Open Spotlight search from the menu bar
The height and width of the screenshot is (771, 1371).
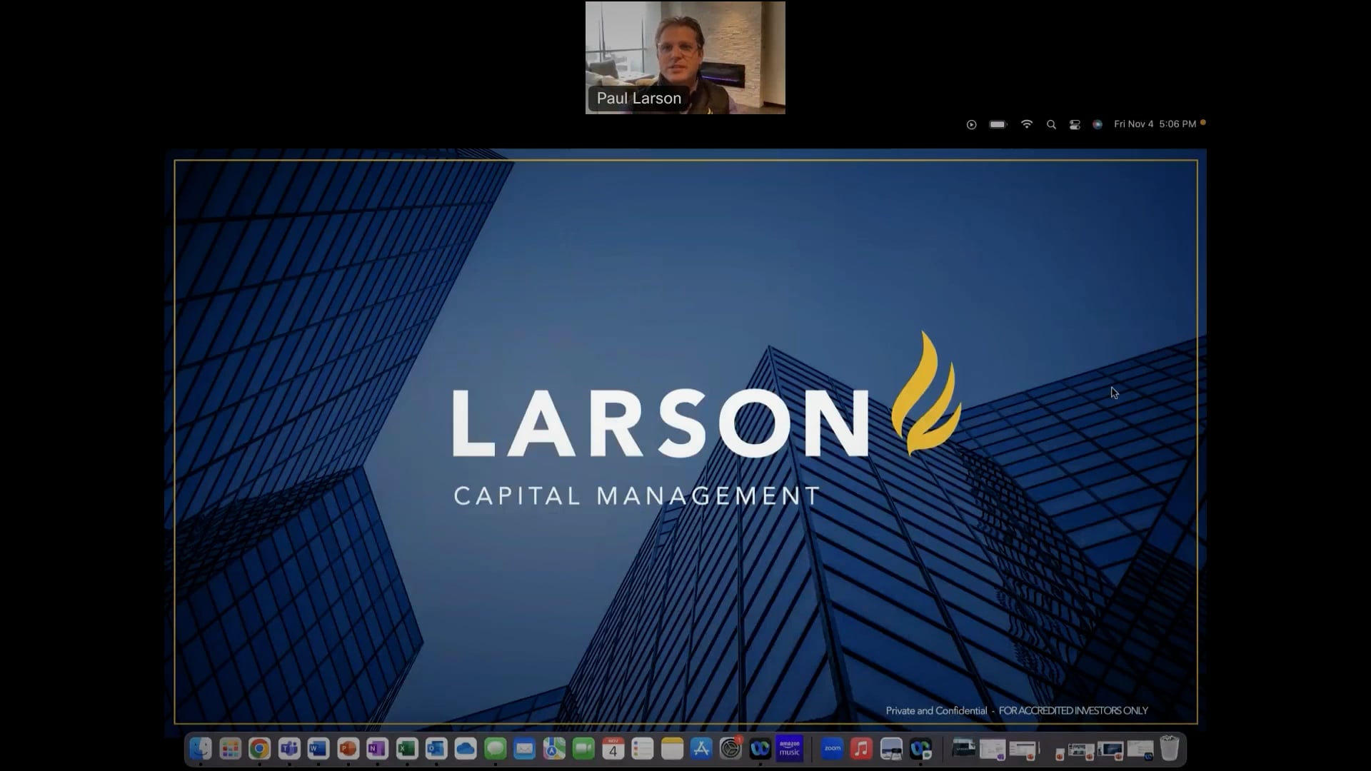coord(1051,124)
